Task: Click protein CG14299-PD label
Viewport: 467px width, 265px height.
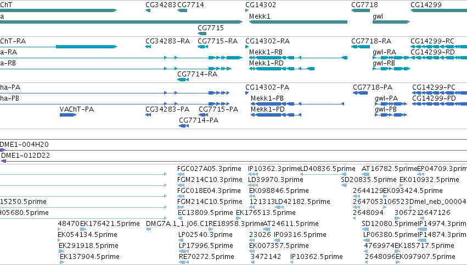Action: (x=434, y=98)
